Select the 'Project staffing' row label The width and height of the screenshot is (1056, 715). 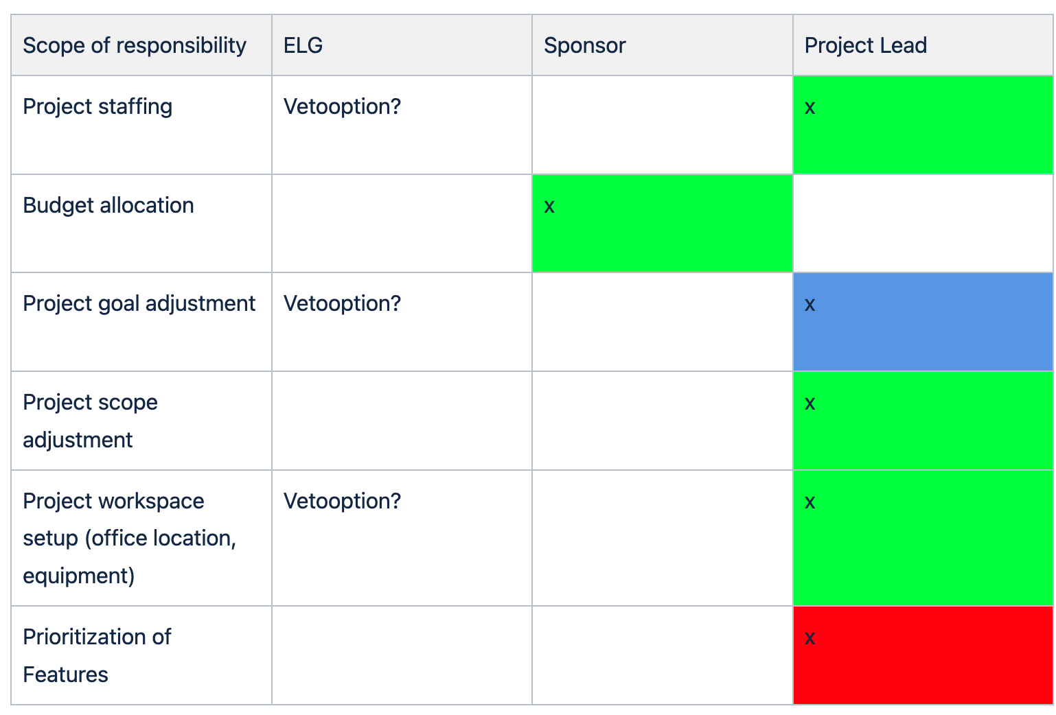pyautogui.click(x=97, y=106)
